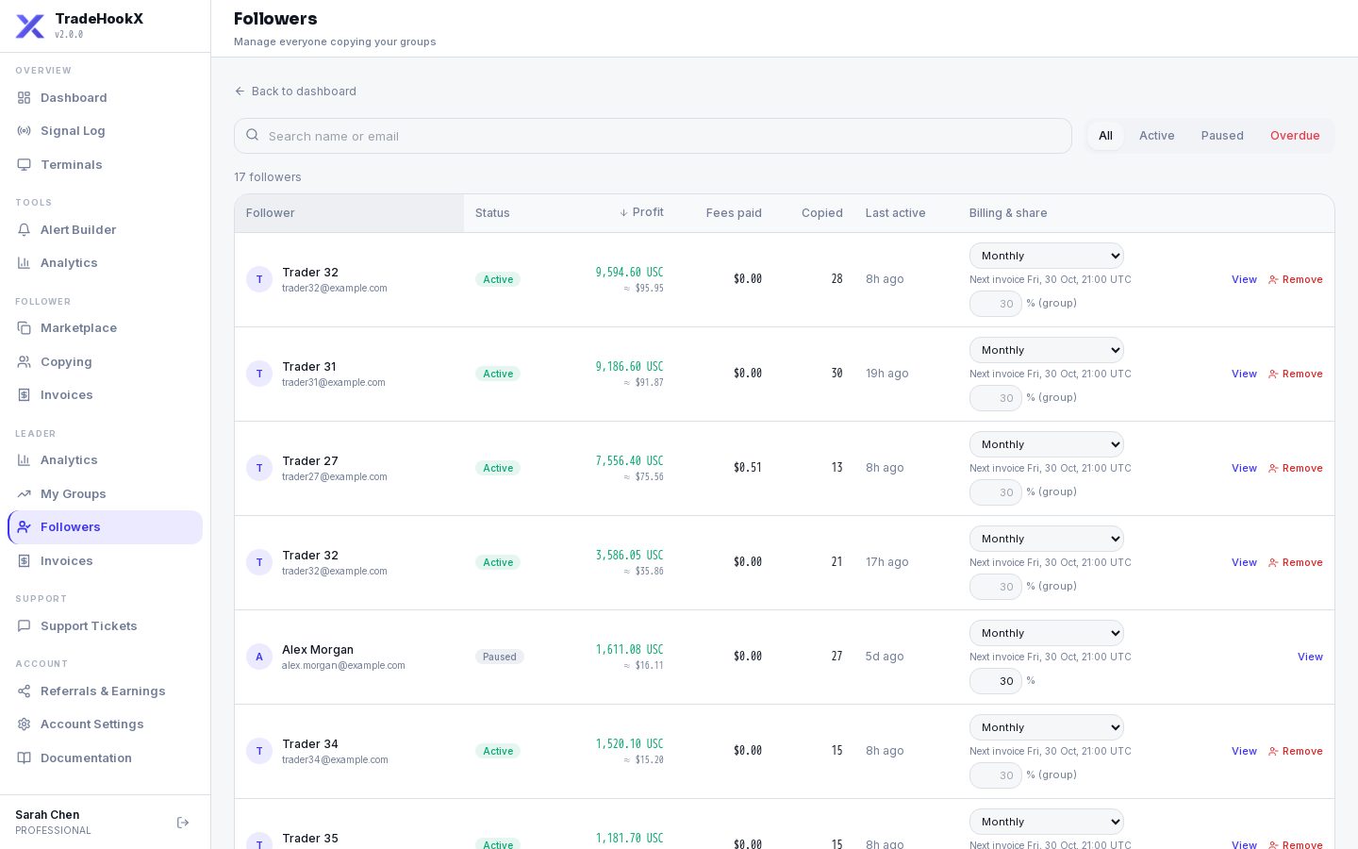
Task: View details for Alex Morgan
Action: click(1310, 657)
